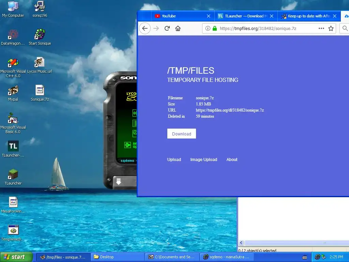
Task: Click the 1.85 MB size value
Action: point(203,104)
